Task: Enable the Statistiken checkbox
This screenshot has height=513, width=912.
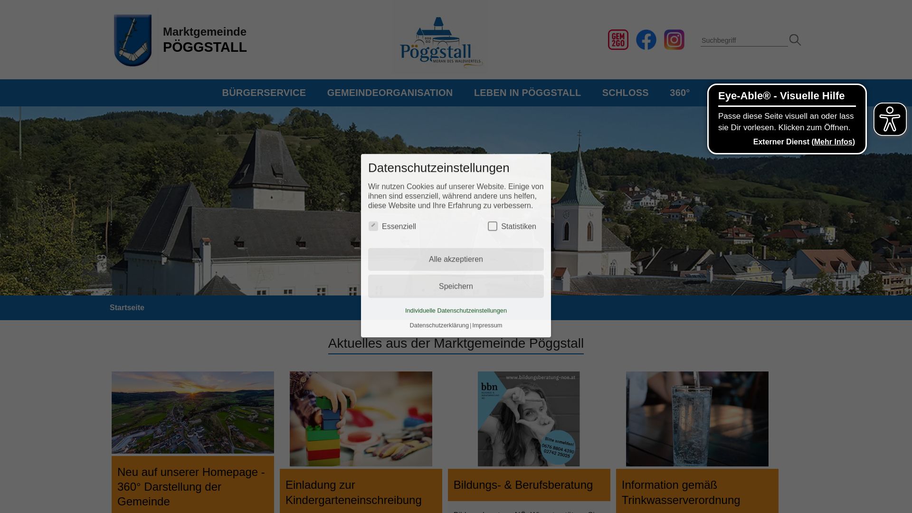Action: click(493, 226)
